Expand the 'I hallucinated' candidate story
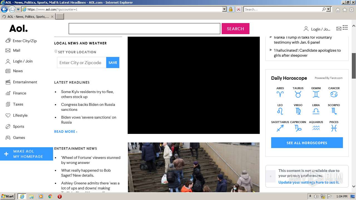Viewport: 356px width, 200px height. coord(271,50)
